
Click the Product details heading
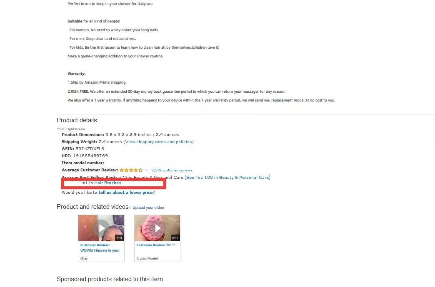(77, 120)
